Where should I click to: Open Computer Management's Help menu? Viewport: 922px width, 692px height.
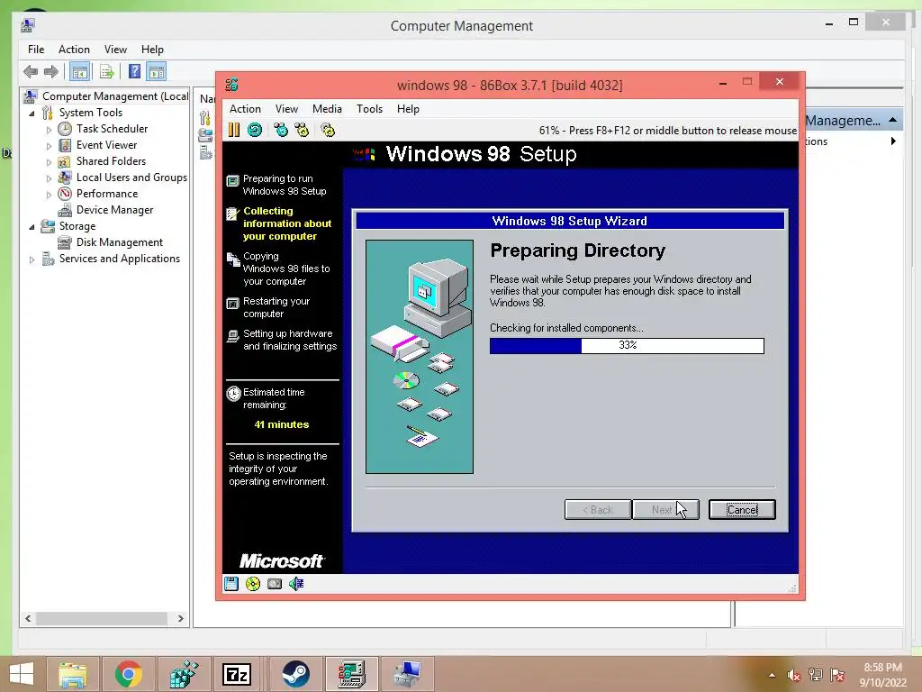152,50
